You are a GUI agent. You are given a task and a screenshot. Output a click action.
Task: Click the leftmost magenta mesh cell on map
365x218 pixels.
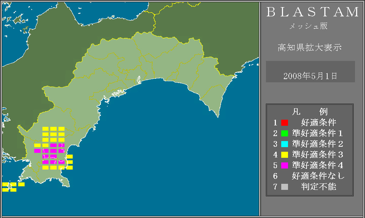click(37, 151)
